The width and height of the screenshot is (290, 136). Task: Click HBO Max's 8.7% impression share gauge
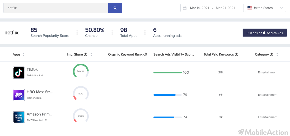[x=81, y=93]
